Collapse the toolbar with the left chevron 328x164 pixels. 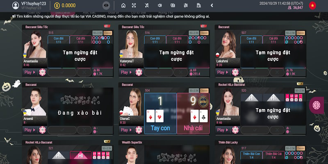click(212, 5)
